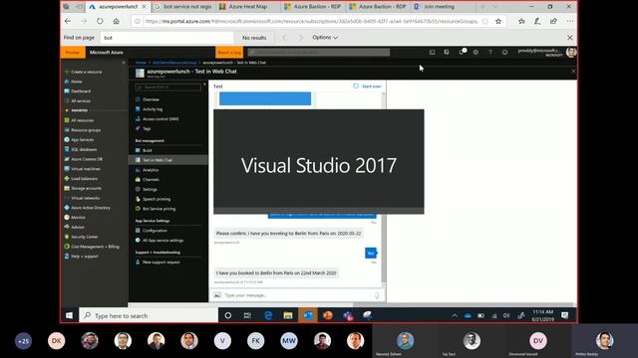638x358 pixels.
Task: Open directory and subscription filter icon
Action: point(447,53)
